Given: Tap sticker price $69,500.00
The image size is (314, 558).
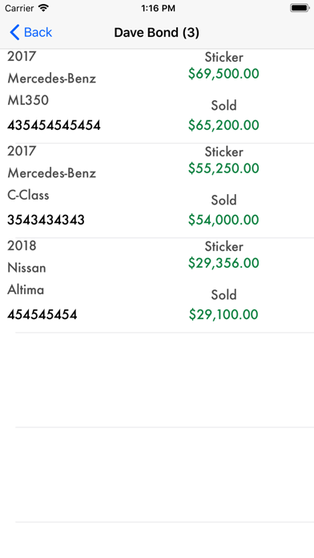Looking at the screenshot, I should (223, 74).
